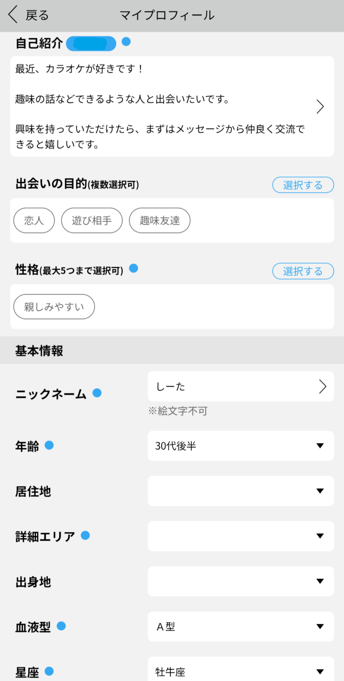Toggle the 趣味友達 purpose tag
This screenshot has height=681, width=344.
click(x=160, y=220)
